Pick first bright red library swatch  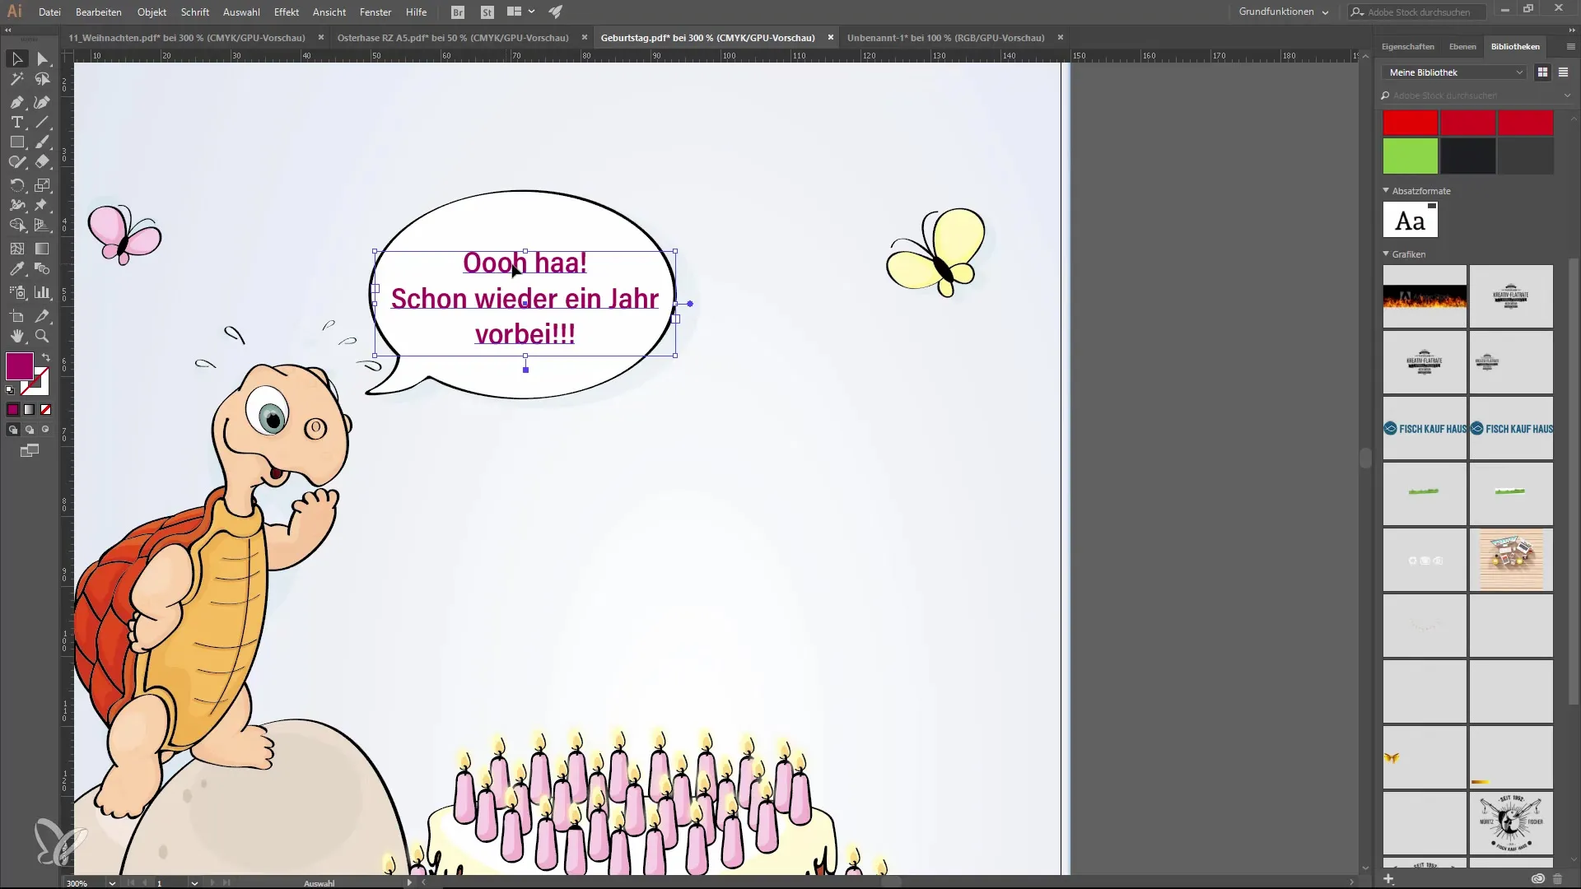pyautogui.click(x=1411, y=123)
